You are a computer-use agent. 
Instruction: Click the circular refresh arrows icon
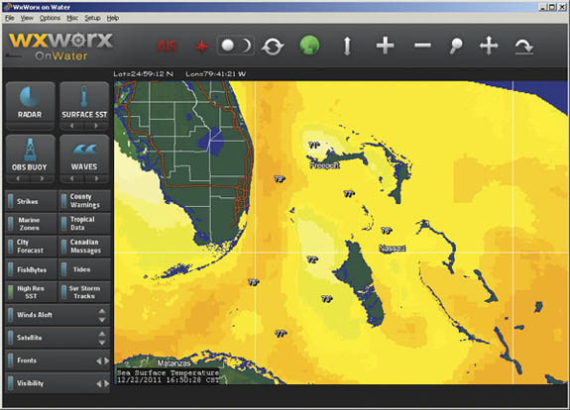(x=273, y=47)
